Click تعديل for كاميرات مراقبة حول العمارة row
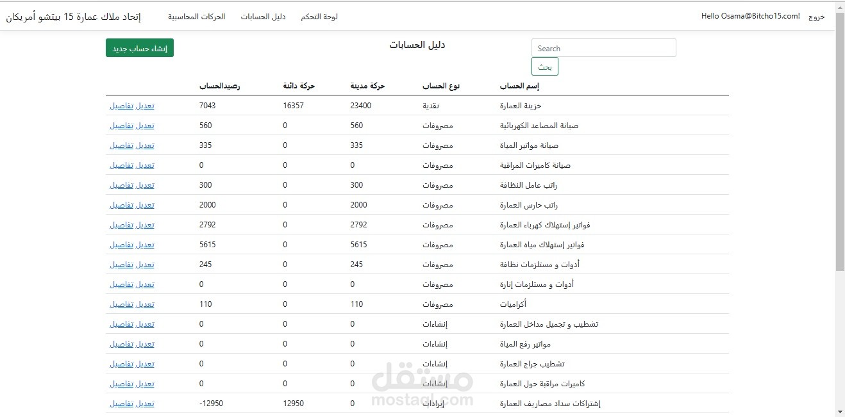Screen dimensions: 845x417 pyautogui.click(x=145, y=384)
